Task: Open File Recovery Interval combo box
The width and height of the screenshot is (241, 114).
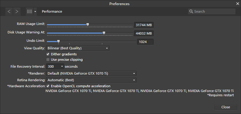Action: click(55, 66)
